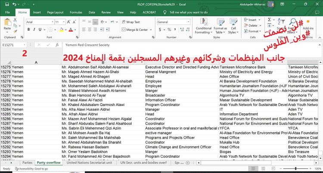Open the font name Arial dropdown
The height and width of the screenshot is (173, 323).
tap(53, 22)
